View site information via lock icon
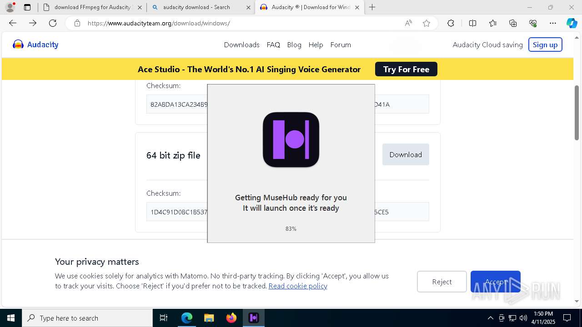Screen dimensions: 582x327 click(x=77, y=23)
